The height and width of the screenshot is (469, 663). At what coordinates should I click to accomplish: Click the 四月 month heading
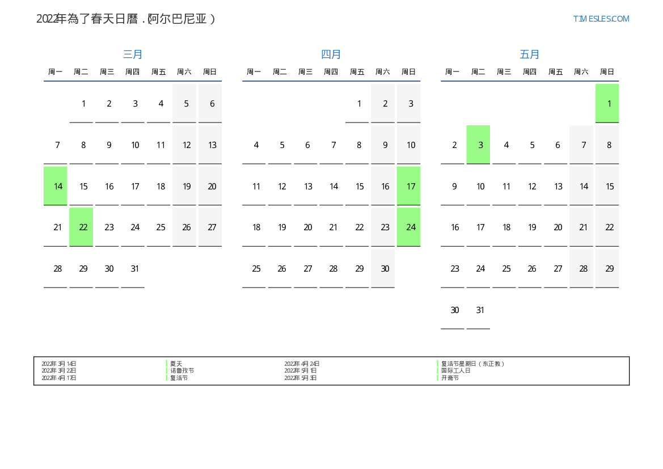point(331,54)
